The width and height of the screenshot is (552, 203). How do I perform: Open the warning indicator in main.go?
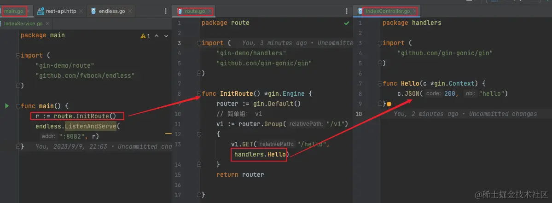[145, 36]
